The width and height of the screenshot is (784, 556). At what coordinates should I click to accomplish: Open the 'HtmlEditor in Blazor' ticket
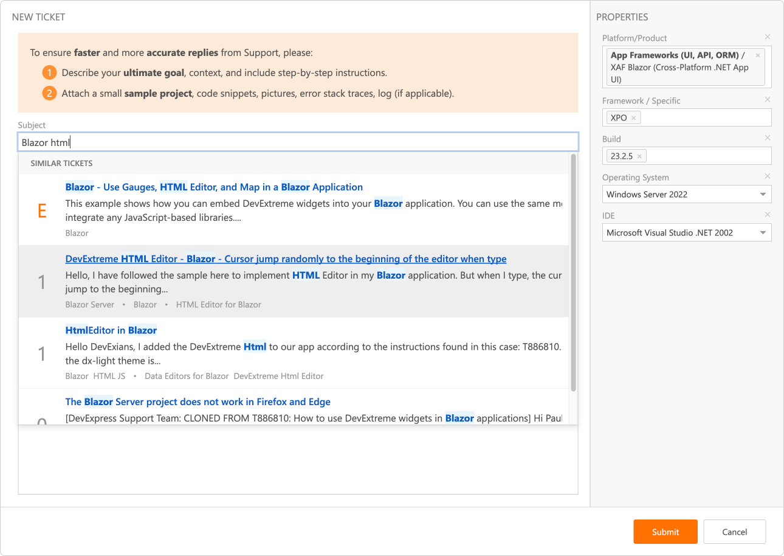click(111, 330)
